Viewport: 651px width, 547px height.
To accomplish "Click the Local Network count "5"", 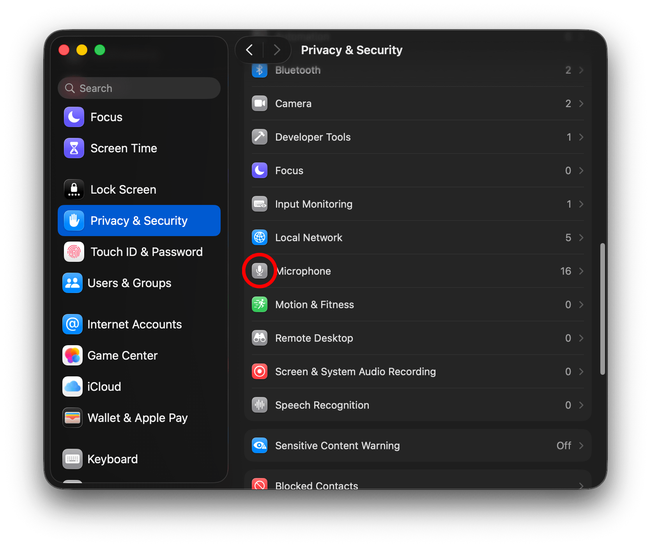I will coord(568,238).
